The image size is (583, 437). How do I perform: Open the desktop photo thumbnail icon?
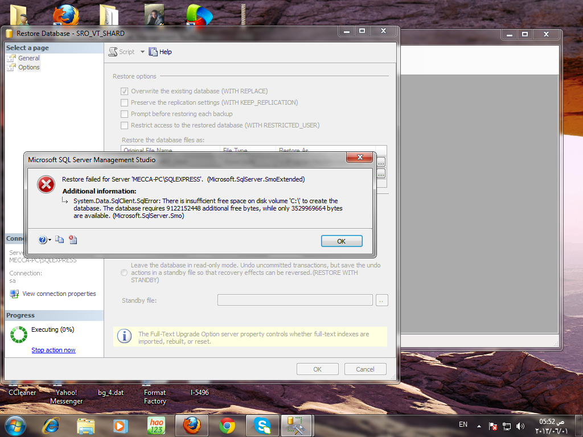click(154, 15)
